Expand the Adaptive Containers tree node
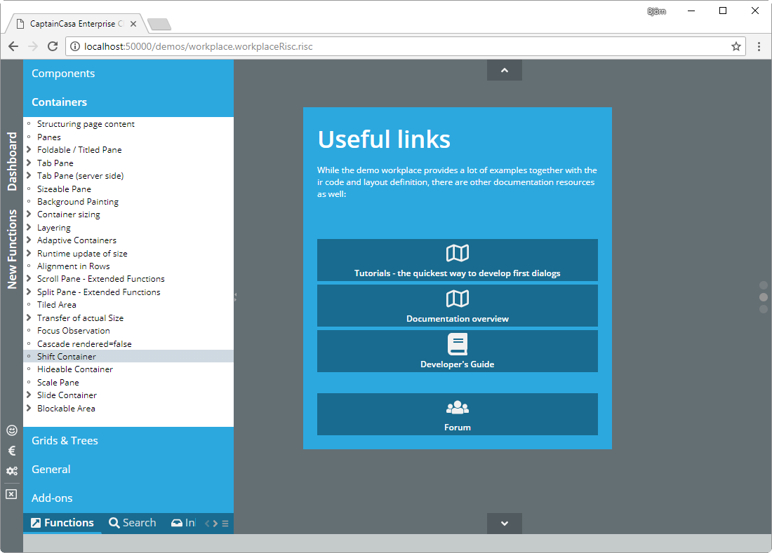This screenshot has width=772, height=553. click(x=29, y=240)
